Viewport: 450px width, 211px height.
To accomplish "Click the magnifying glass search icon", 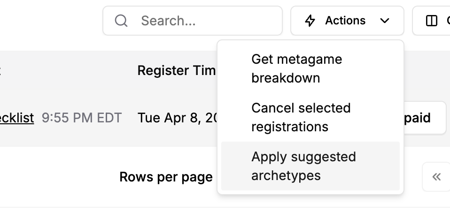I will click(121, 21).
